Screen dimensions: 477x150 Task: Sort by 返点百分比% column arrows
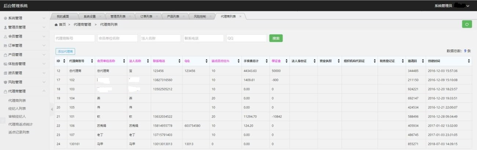pos(238,61)
